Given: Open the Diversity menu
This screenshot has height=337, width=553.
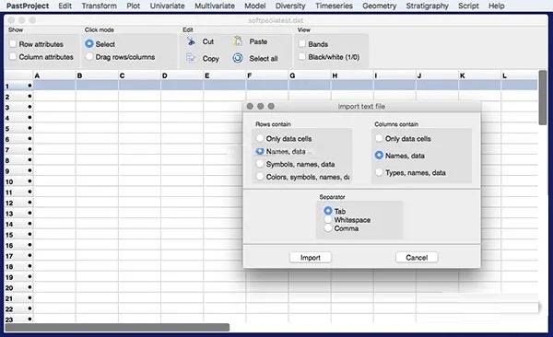Looking at the screenshot, I should click(x=290, y=6).
